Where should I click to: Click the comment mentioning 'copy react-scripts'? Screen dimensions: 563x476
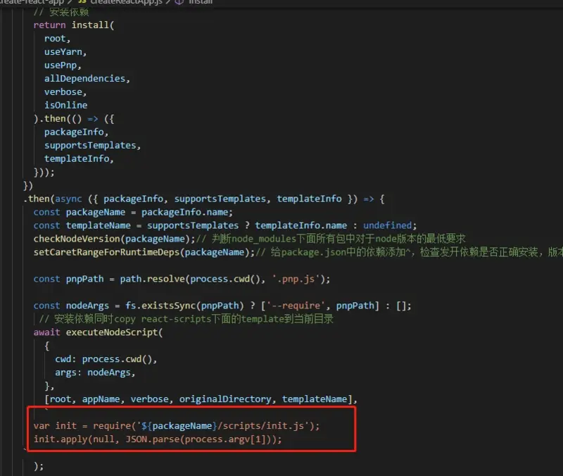click(186, 319)
